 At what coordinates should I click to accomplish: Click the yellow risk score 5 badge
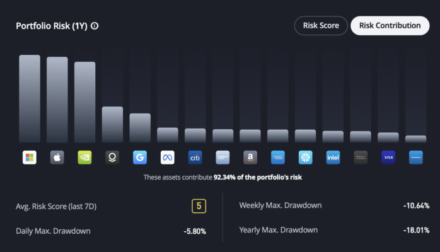[x=199, y=206]
